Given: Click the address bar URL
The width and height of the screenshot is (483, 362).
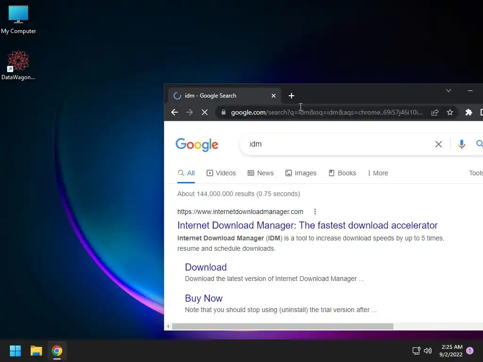Looking at the screenshot, I should [327, 112].
